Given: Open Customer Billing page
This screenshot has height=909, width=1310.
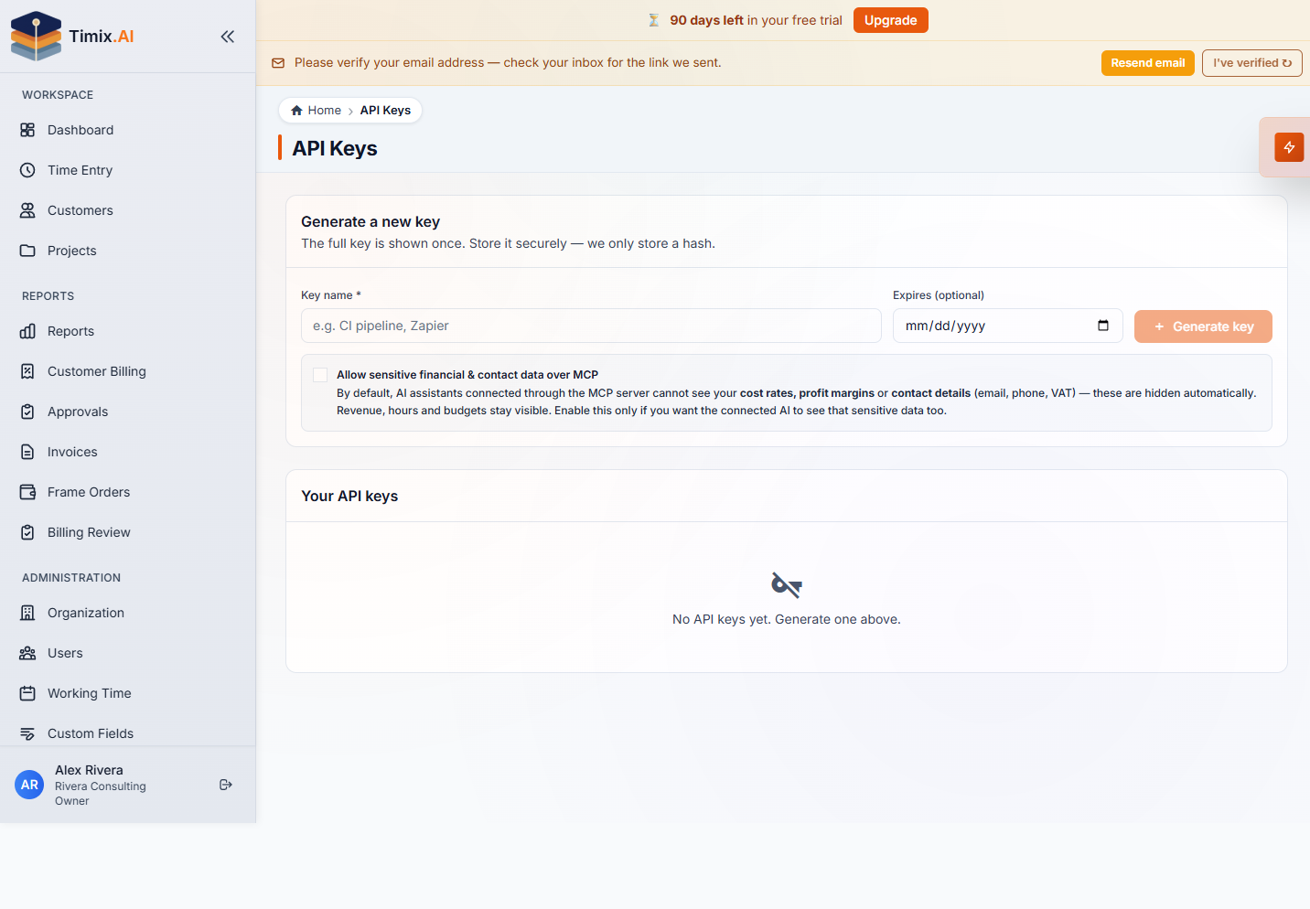Looking at the screenshot, I should click(x=128, y=371).
